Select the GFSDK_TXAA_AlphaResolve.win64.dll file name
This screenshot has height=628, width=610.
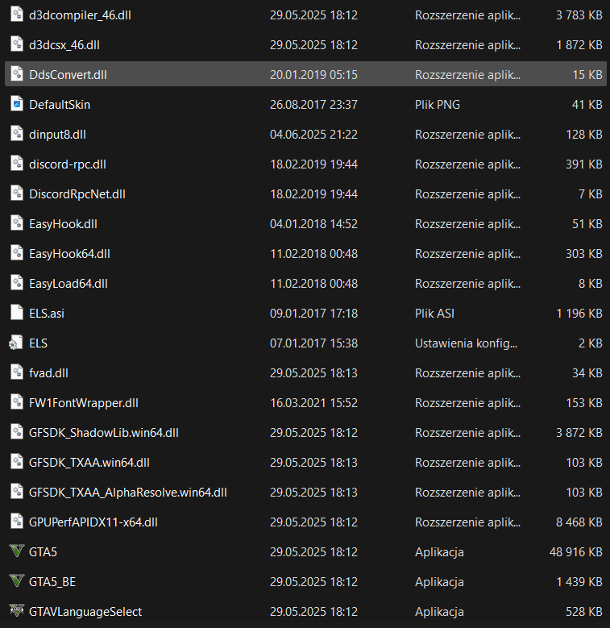(128, 492)
